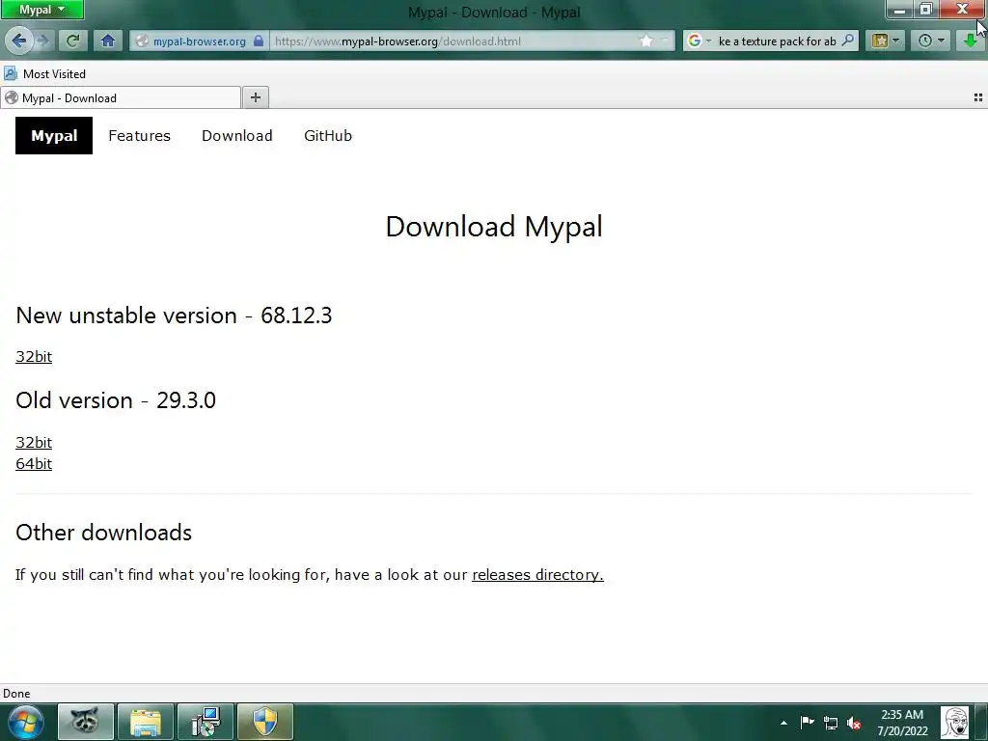This screenshot has height=741, width=988.
Task: Open the releases directory link
Action: 537,575
